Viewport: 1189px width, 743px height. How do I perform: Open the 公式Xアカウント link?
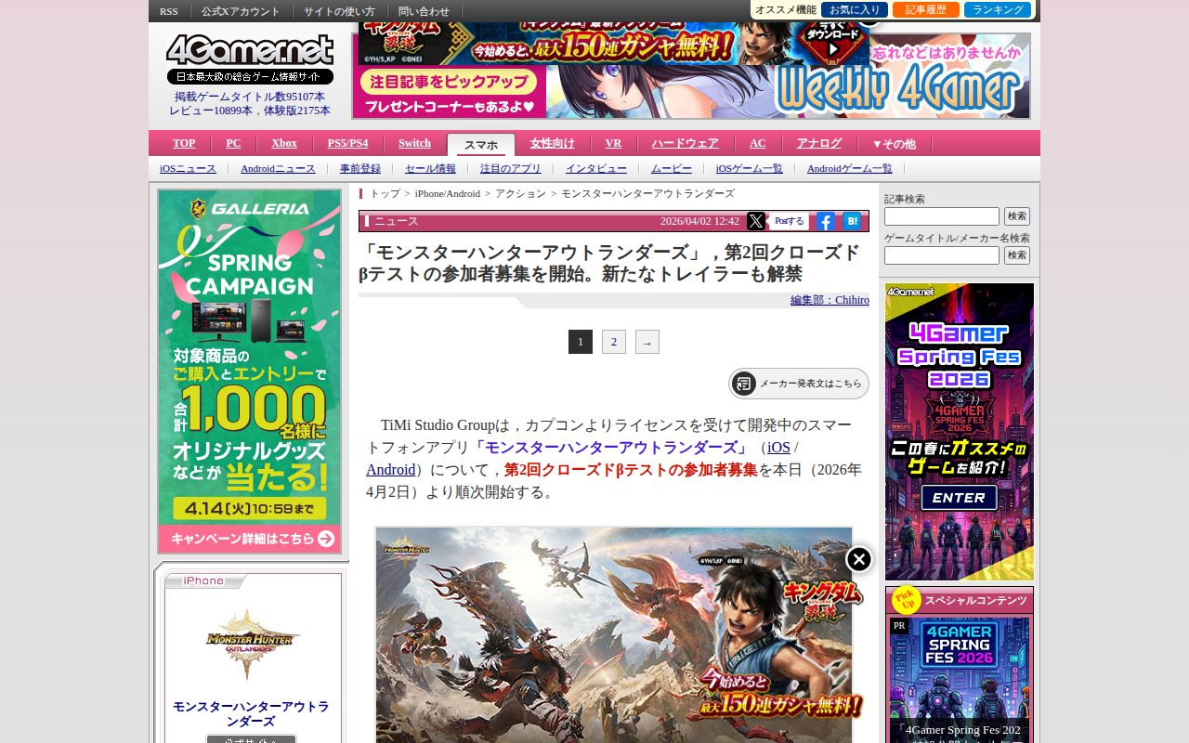[241, 11]
